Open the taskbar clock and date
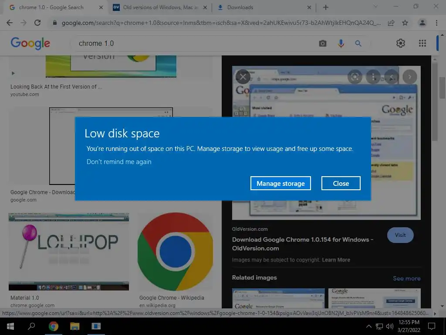This screenshot has height=335, width=446. click(409, 326)
